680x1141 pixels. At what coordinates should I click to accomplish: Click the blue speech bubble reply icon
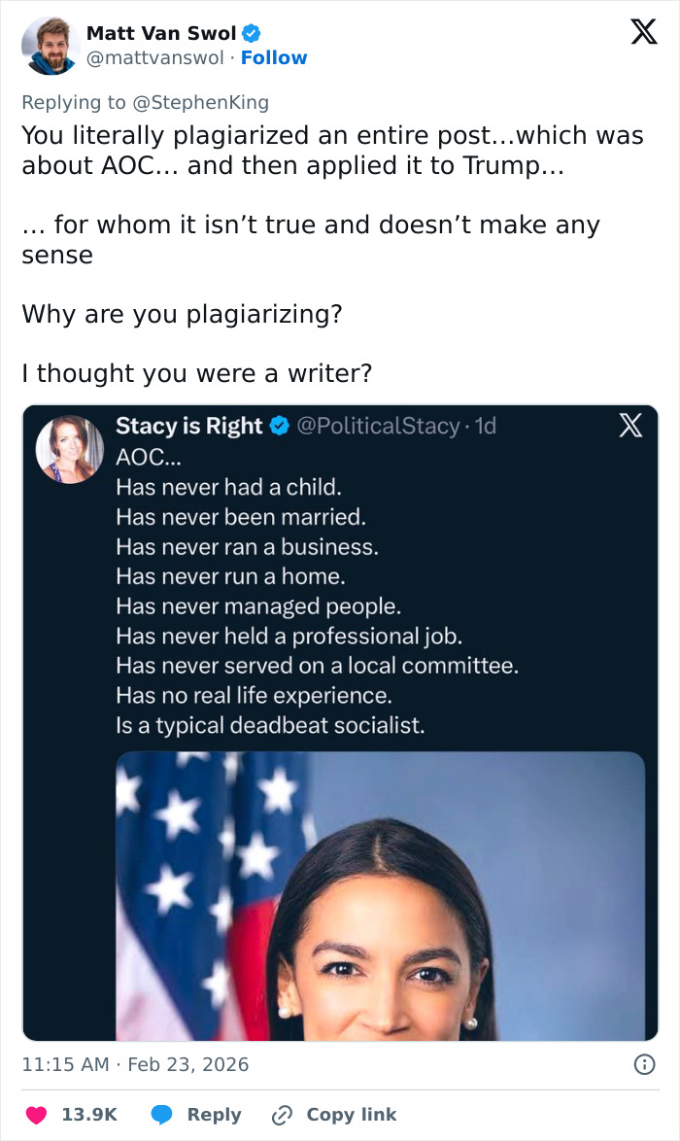[x=162, y=1115]
